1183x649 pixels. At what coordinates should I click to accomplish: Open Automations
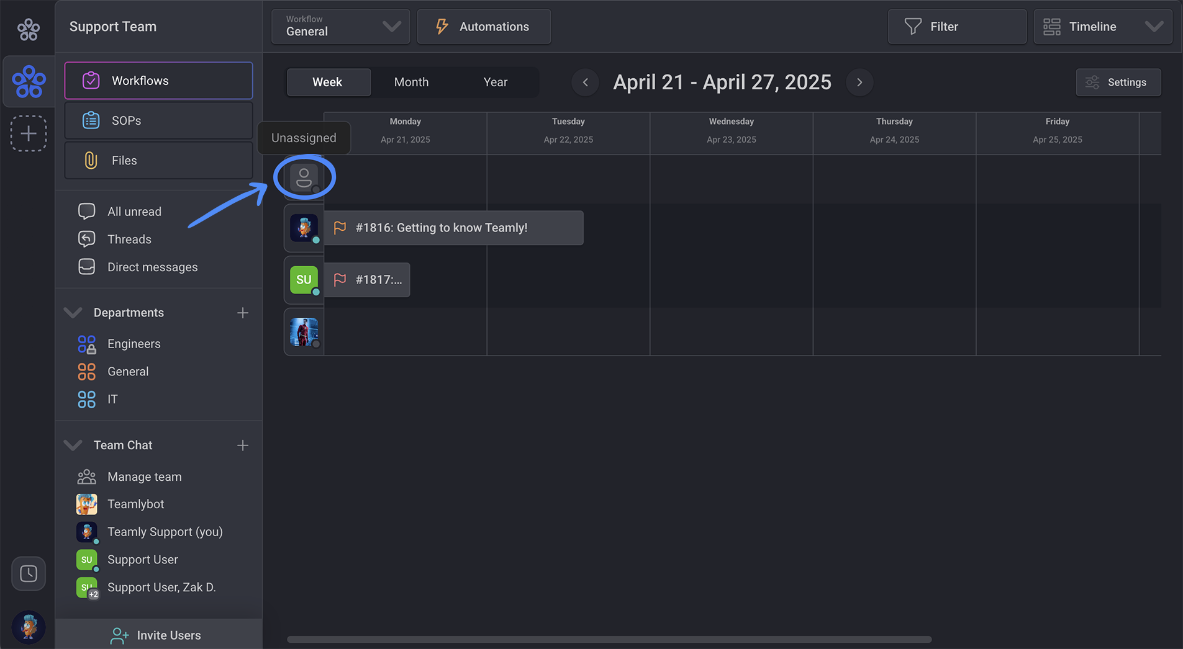(484, 27)
